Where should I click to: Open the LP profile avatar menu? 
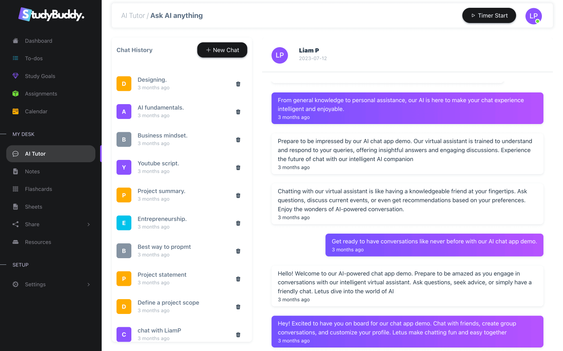click(533, 16)
